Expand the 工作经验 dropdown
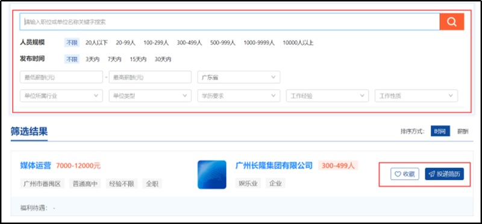This screenshot has height=224, width=482. click(x=327, y=96)
